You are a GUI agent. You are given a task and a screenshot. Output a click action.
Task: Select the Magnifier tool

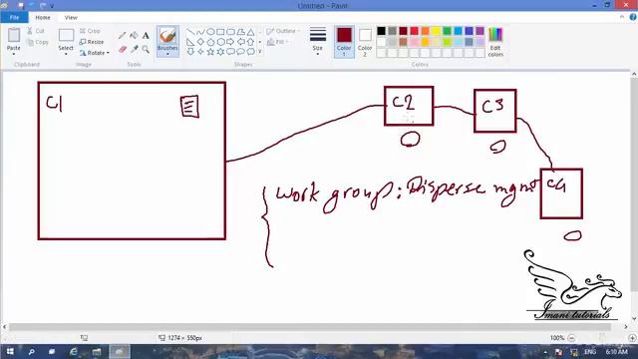click(x=146, y=50)
